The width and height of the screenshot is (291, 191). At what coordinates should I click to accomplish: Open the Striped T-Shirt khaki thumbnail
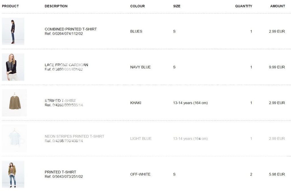(x=14, y=103)
